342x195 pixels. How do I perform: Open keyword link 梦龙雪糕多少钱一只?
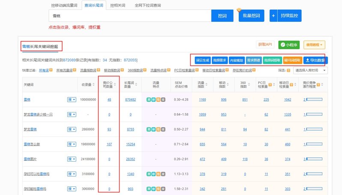[38, 115]
